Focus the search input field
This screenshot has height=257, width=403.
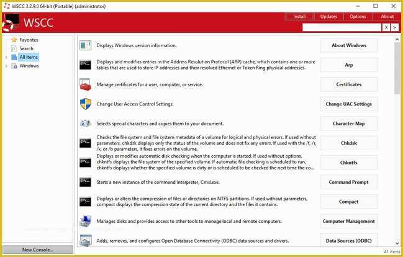pyautogui.click(x=342, y=27)
